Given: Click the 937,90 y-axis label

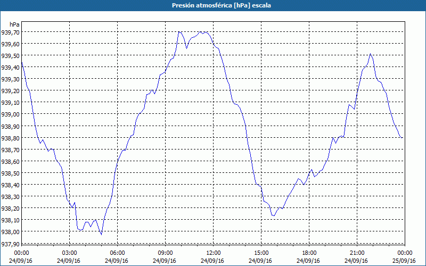Looking at the screenshot, I should click(x=10, y=244).
